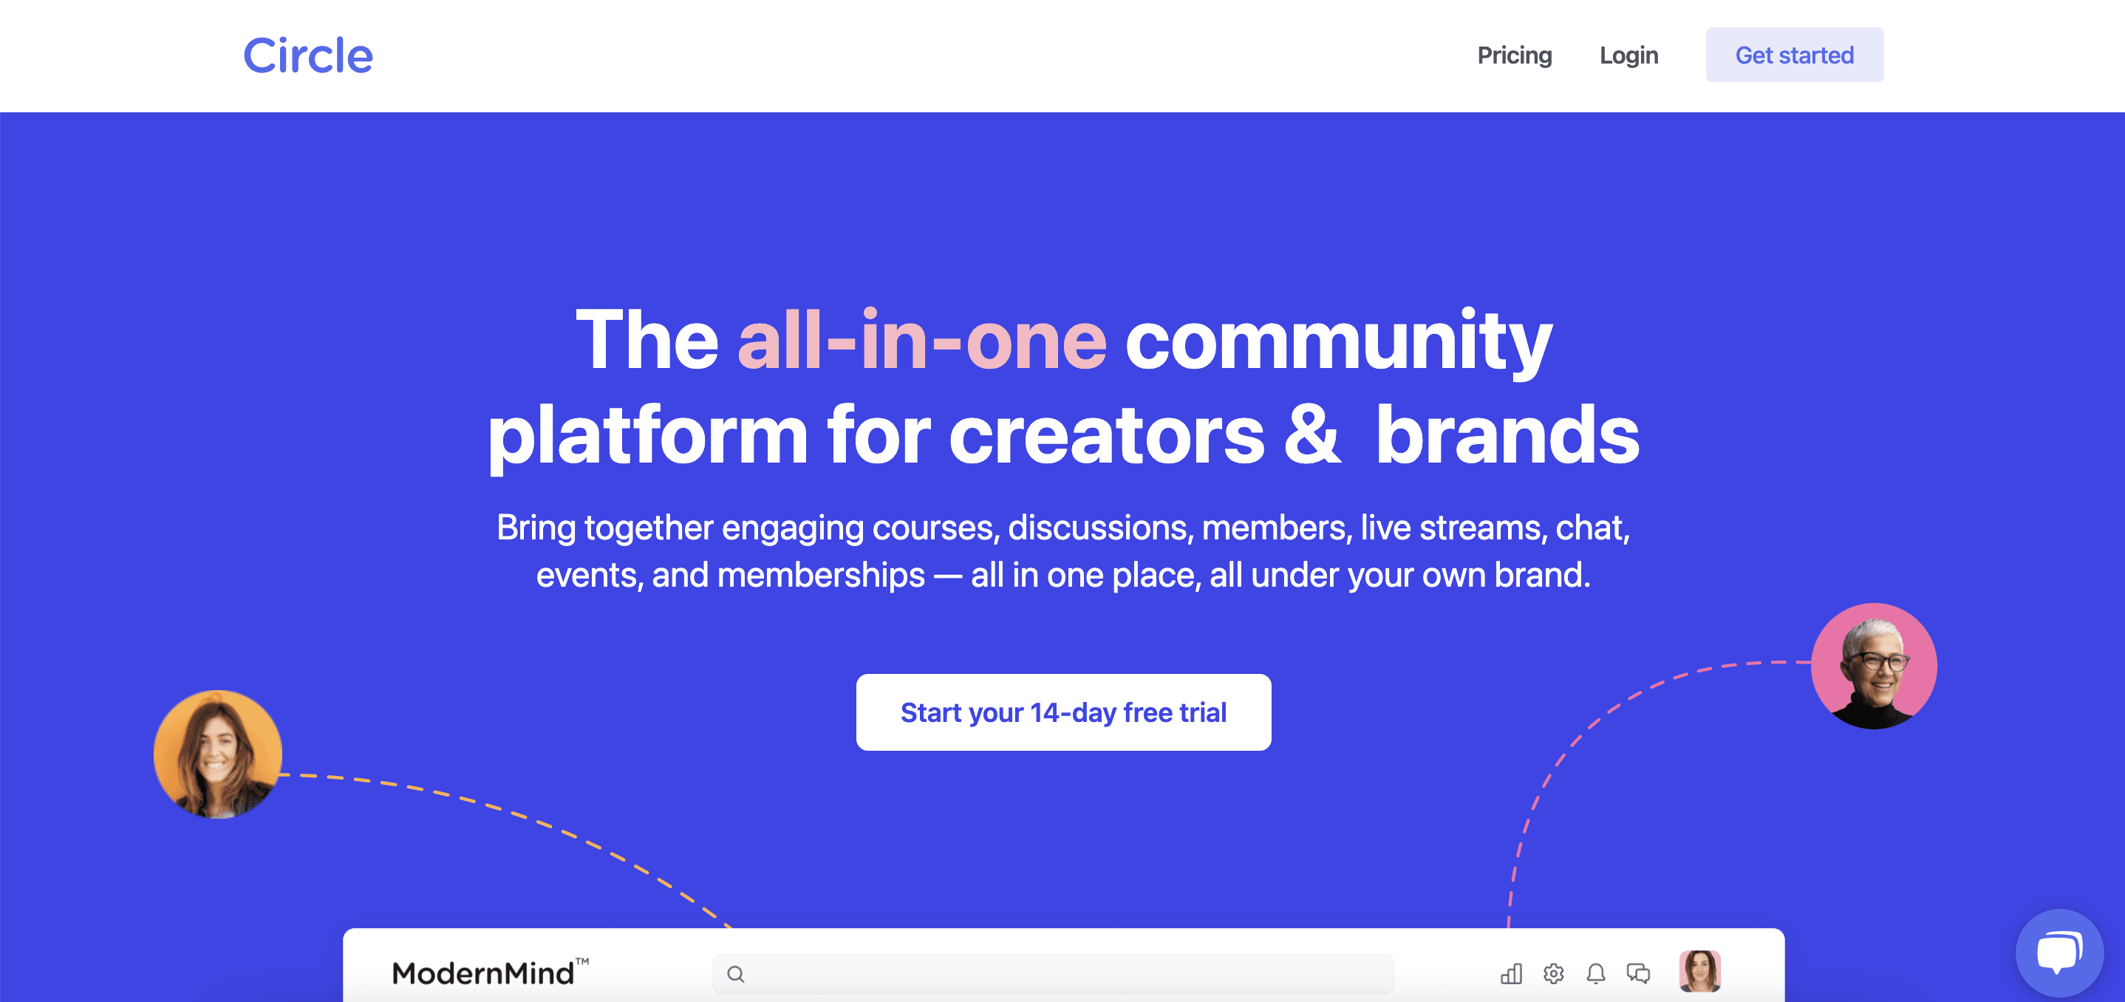
Task: Open the live chat support widget
Action: click(2059, 952)
